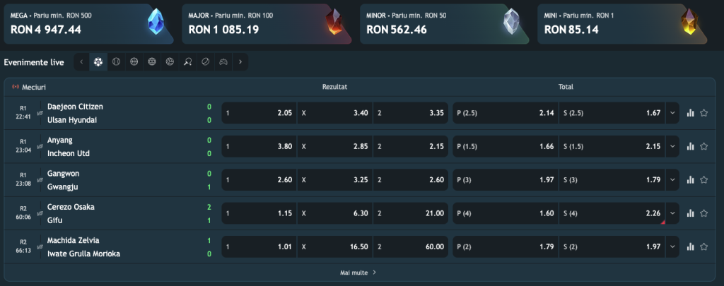Select the football sport icon
724x286 pixels.
click(98, 62)
